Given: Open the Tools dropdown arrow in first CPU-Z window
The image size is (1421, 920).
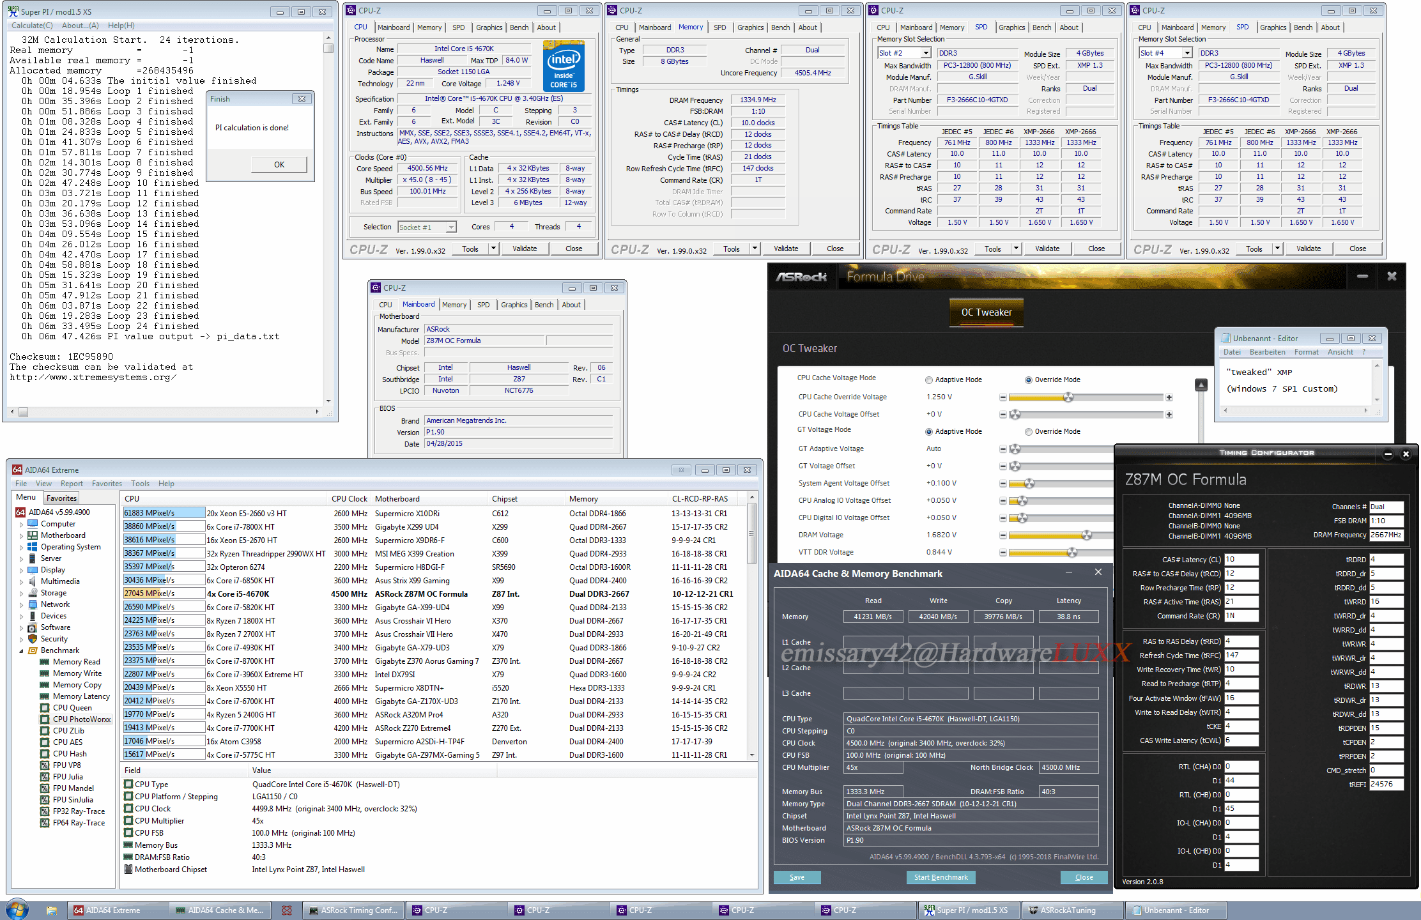Looking at the screenshot, I should [x=493, y=249].
